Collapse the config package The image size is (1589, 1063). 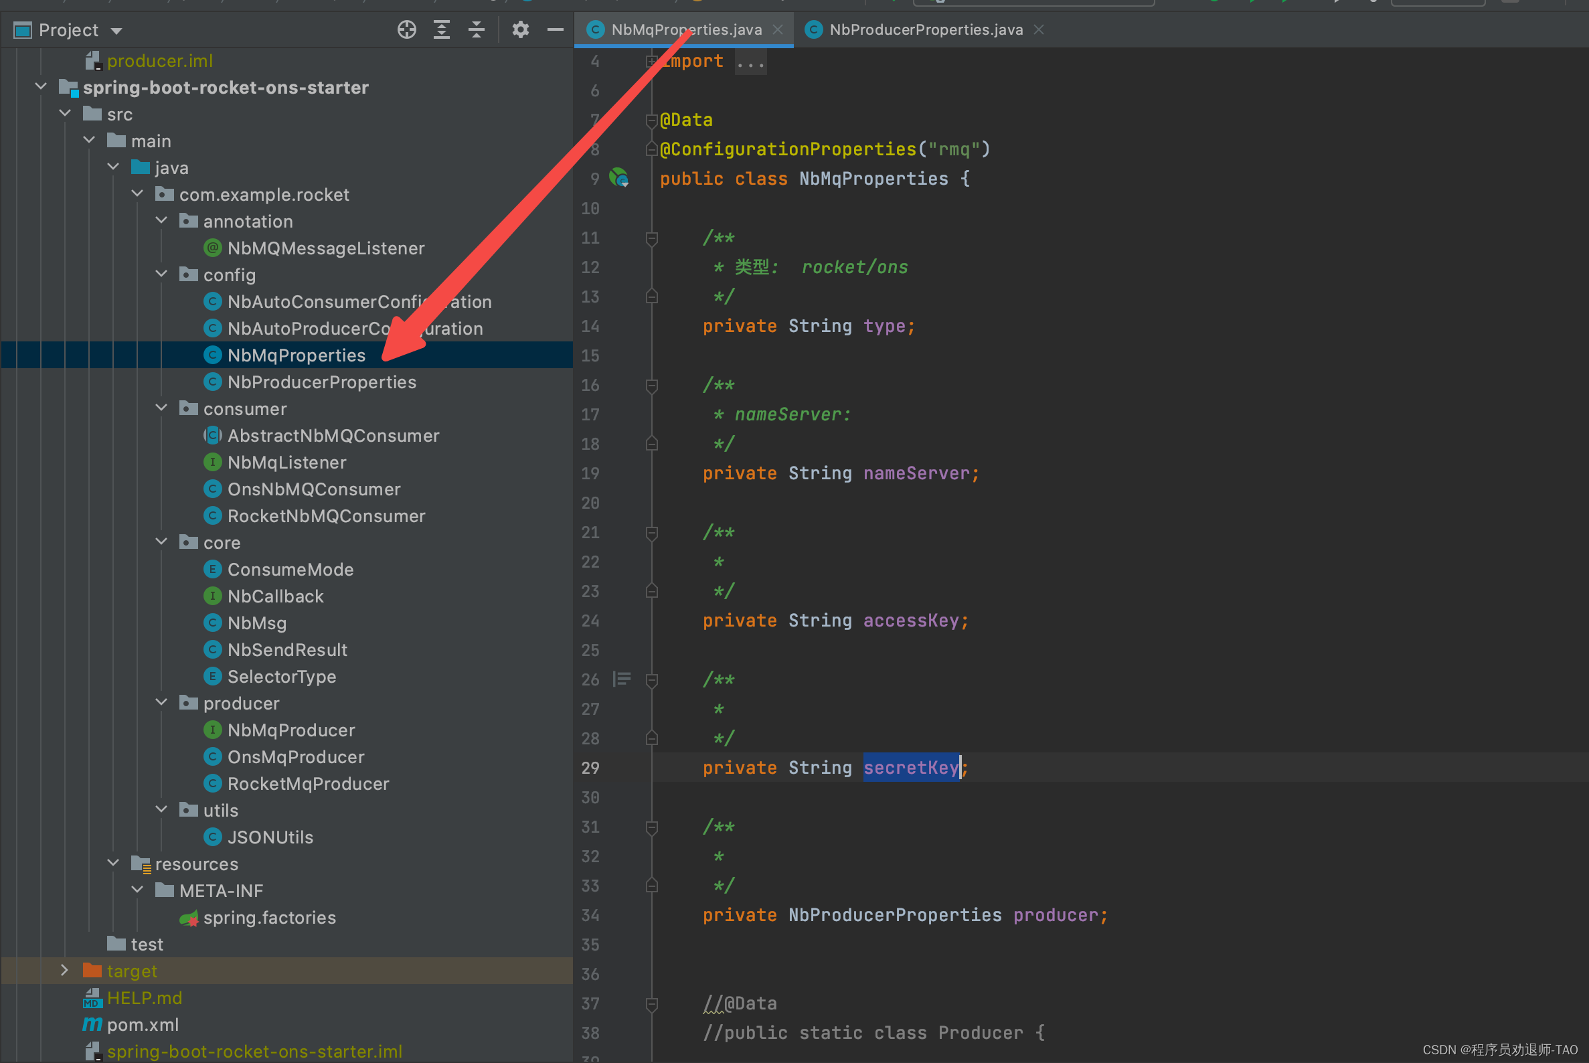point(161,274)
